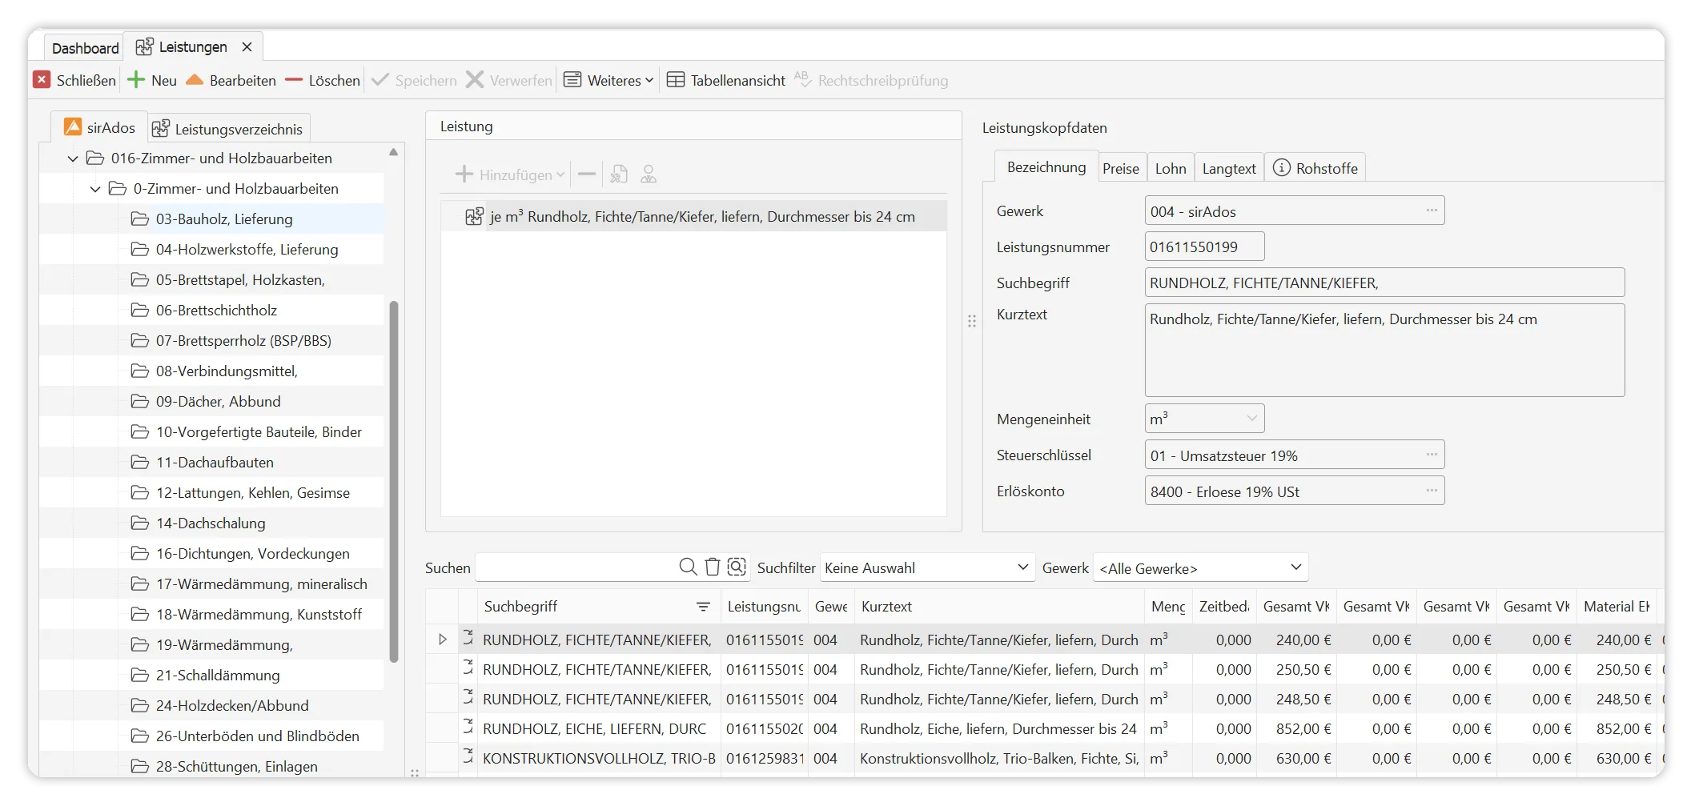Open the Tabellenansicht table view
The width and height of the screenshot is (1707, 802).
[726, 80]
